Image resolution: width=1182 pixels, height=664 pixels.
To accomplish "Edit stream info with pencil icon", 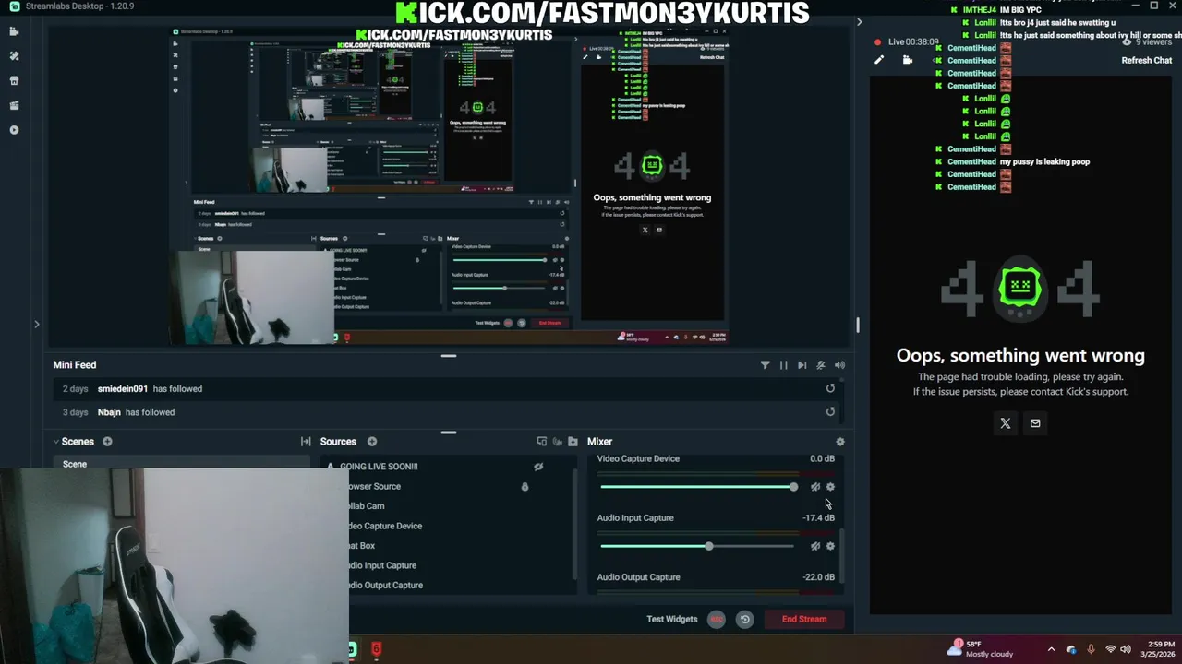I will point(879,60).
